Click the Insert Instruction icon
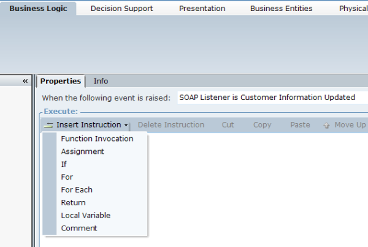Screen dimensions: 368x247 [48, 125]
